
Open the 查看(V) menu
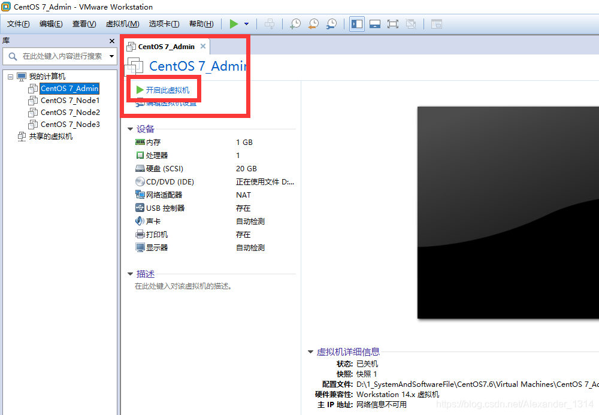coord(84,24)
